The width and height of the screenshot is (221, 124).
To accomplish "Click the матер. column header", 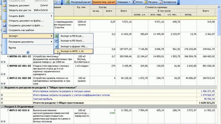I will click(189, 14).
